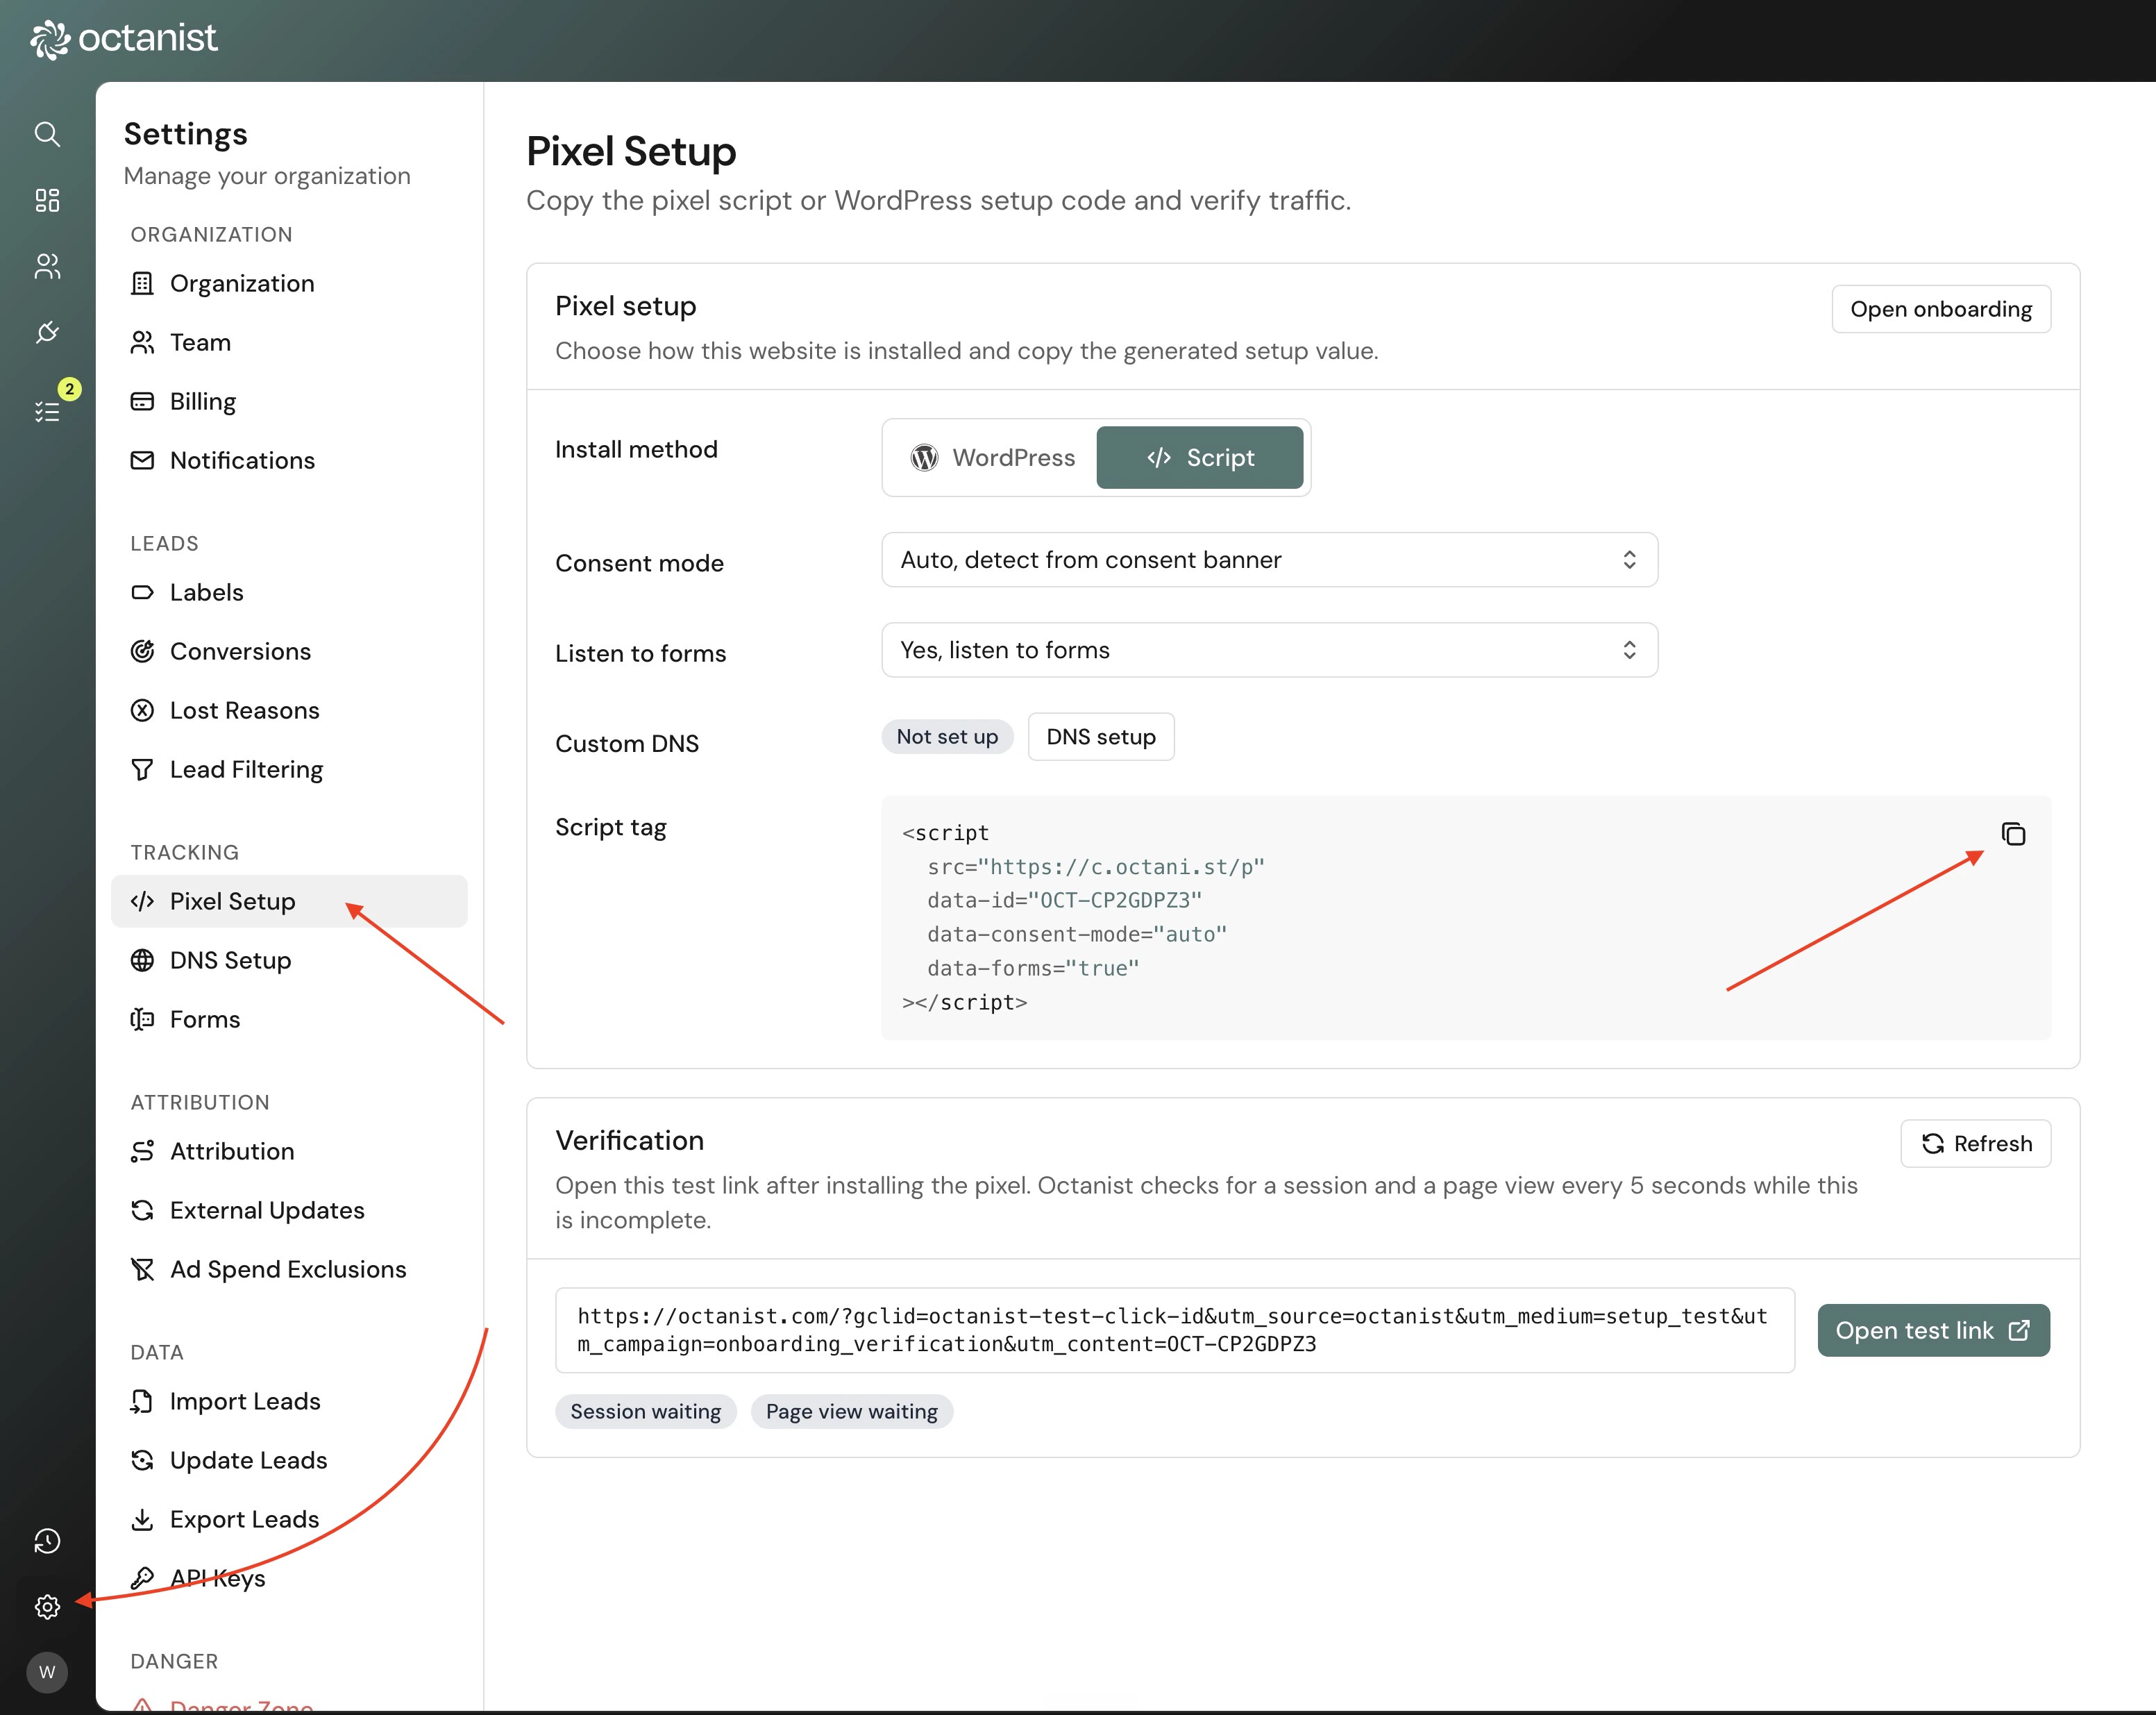Click the funnel icon beside Lead Filtering

coord(142,769)
